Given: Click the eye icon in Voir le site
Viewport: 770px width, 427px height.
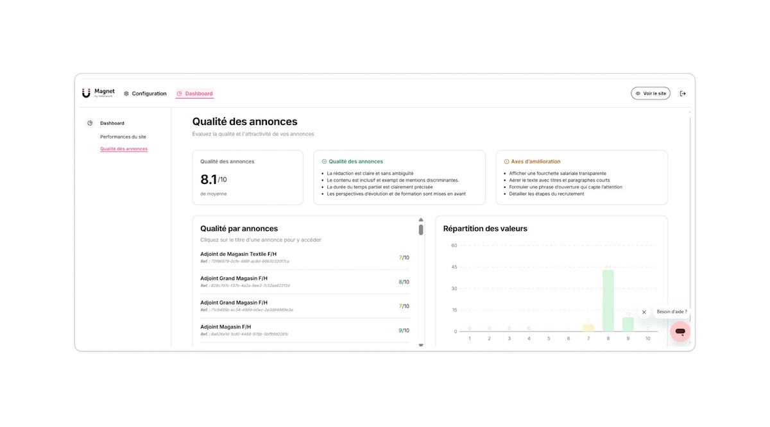Looking at the screenshot, I should pyautogui.click(x=638, y=94).
